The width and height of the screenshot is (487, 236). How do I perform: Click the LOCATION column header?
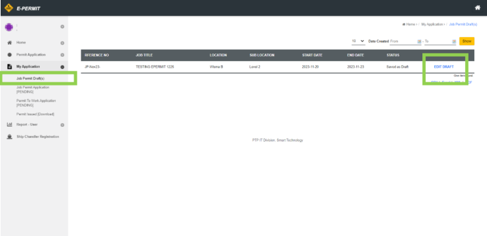click(x=218, y=55)
